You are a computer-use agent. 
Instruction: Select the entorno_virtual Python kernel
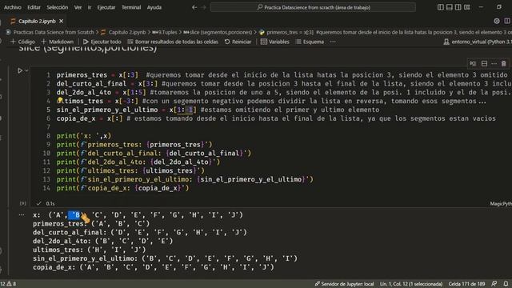tap(478, 42)
